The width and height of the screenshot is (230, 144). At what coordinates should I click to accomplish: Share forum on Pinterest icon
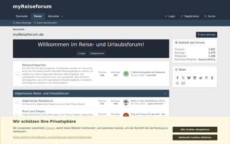[206, 78]
